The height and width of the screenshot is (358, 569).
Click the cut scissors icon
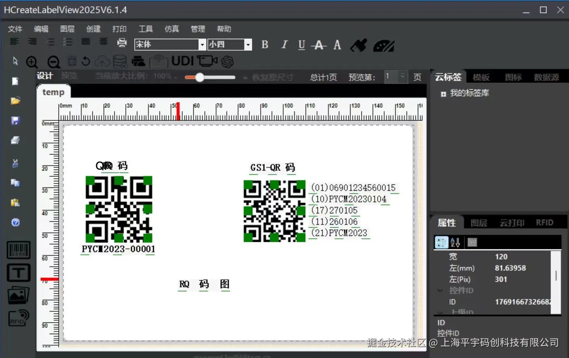point(15,163)
